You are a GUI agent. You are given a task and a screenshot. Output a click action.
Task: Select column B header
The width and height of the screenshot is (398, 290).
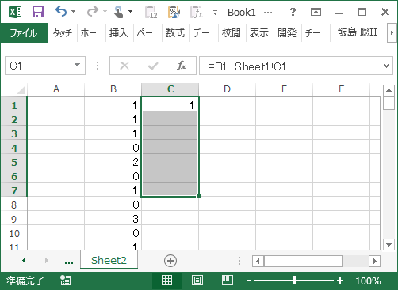(x=113, y=89)
